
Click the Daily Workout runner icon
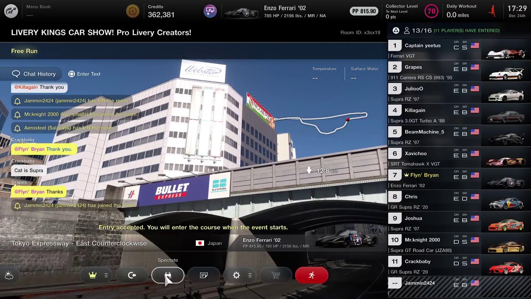(x=493, y=11)
